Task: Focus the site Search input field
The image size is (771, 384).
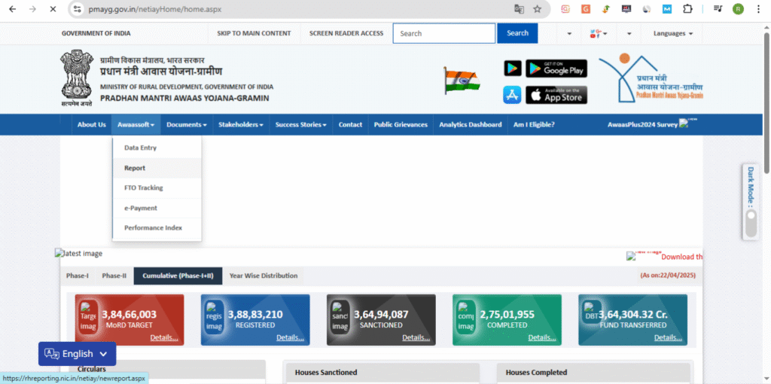Action: [444, 33]
